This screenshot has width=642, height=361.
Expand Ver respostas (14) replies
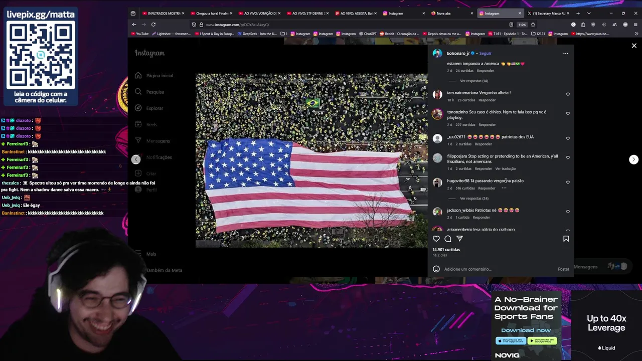coord(473,81)
